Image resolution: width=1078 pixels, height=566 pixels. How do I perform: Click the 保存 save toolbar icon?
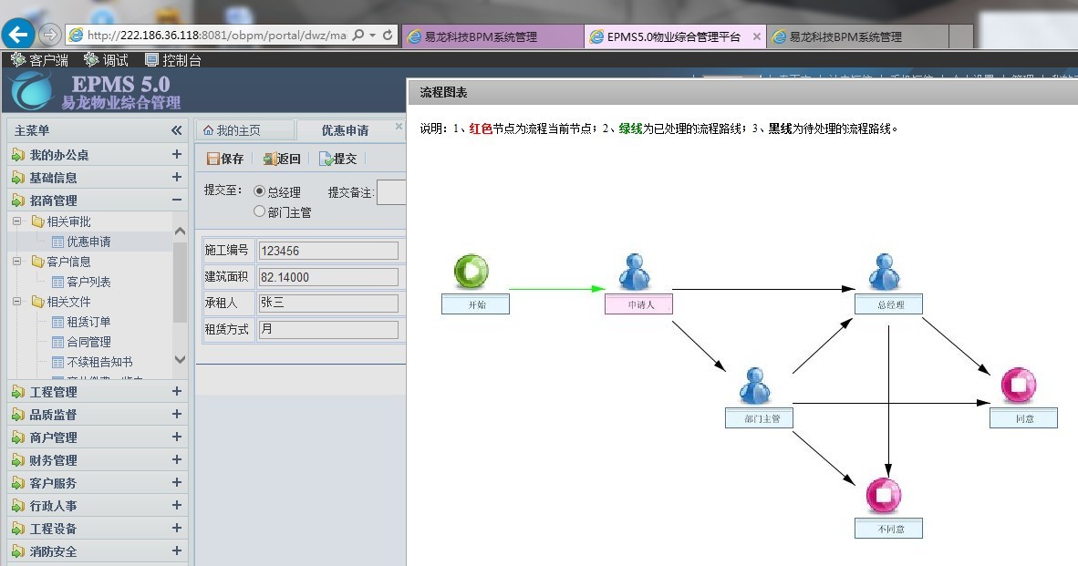tap(213, 159)
